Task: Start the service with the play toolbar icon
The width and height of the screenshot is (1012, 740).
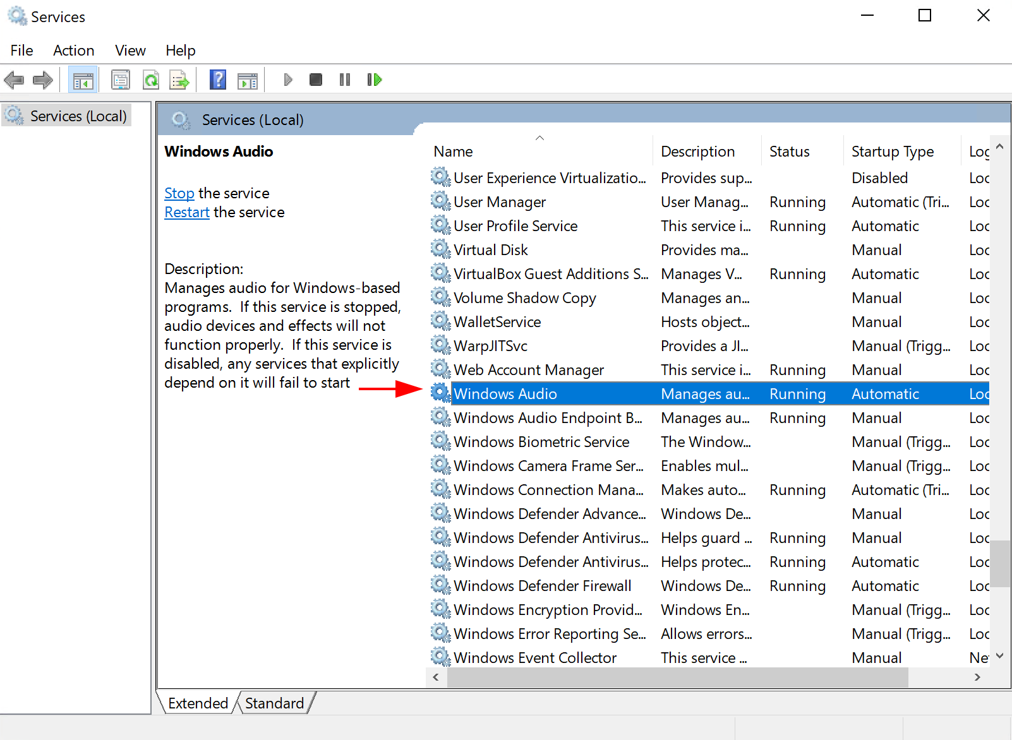Action: [x=288, y=80]
